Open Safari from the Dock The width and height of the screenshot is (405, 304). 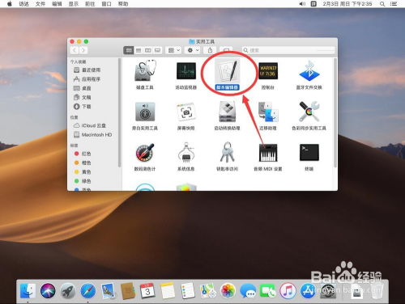coord(87,291)
